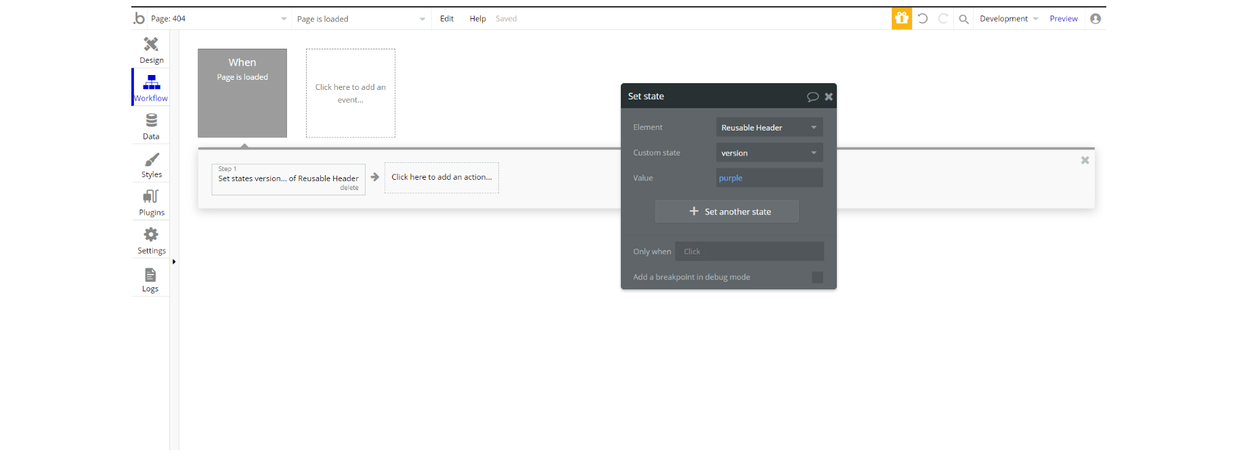
Task: Open the Design tab in sidebar
Action: point(151,50)
